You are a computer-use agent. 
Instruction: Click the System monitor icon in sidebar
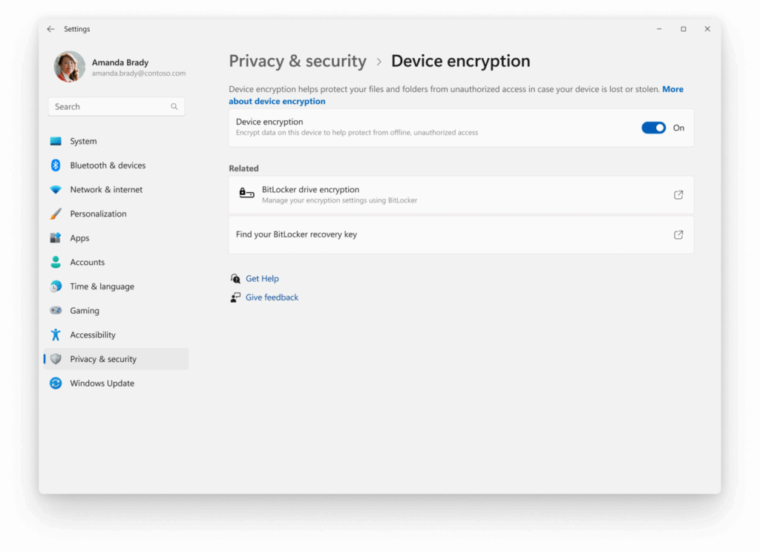(x=56, y=141)
